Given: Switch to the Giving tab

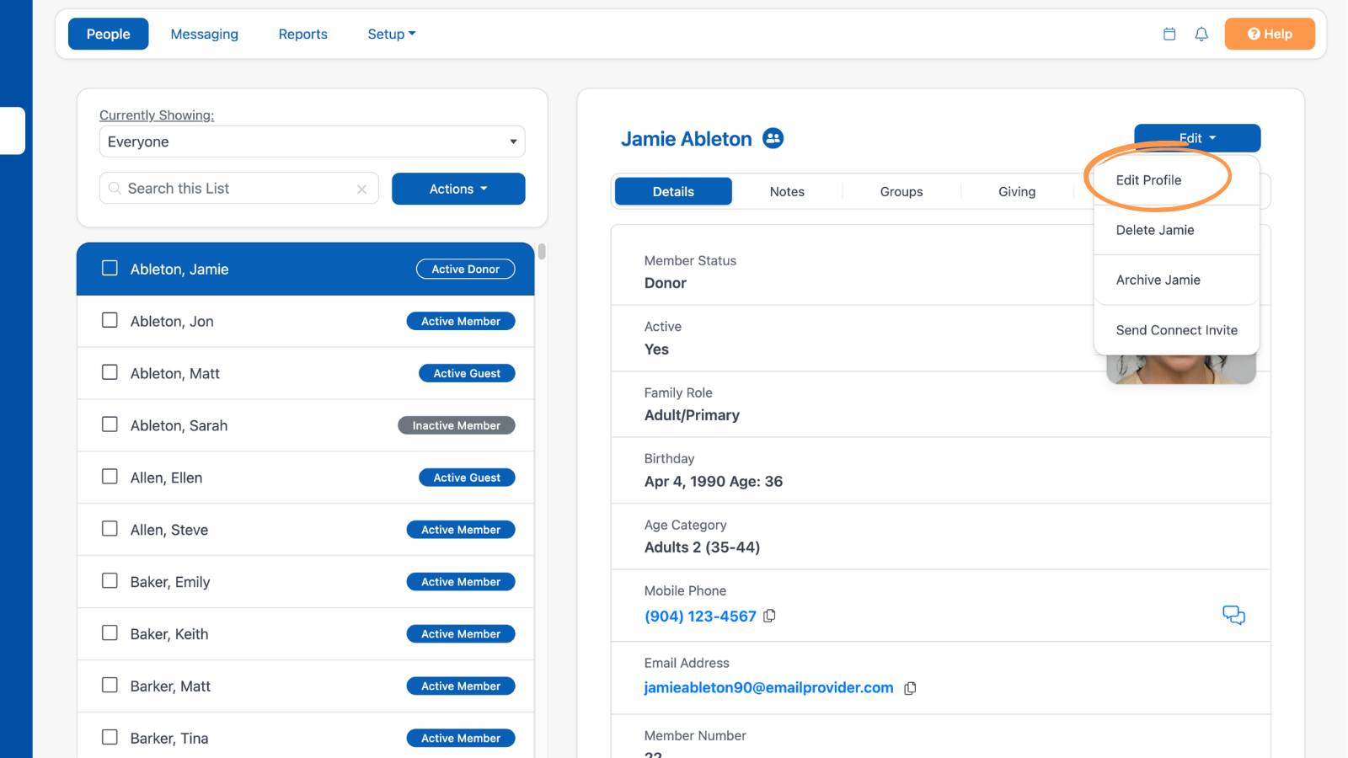Looking at the screenshot, I should (1017, 191).
